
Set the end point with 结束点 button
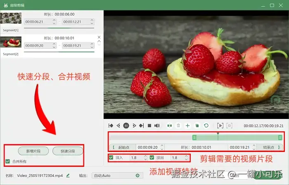point(270,147)
